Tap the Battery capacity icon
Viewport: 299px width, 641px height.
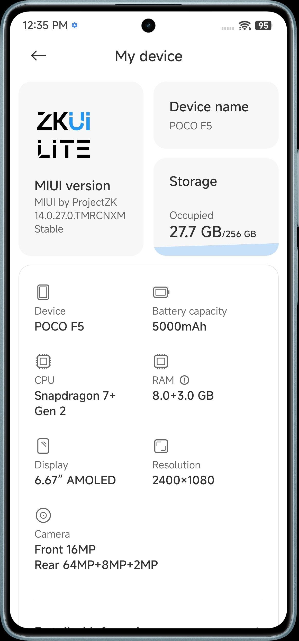coord(161,292)
